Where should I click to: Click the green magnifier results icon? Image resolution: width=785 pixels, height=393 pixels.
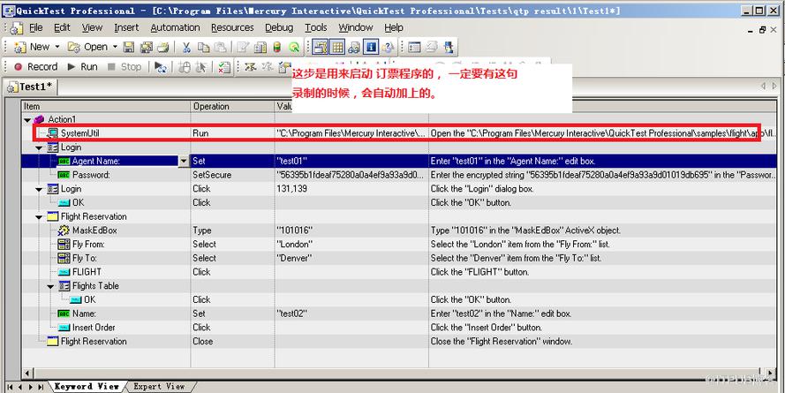click(294, 47)
